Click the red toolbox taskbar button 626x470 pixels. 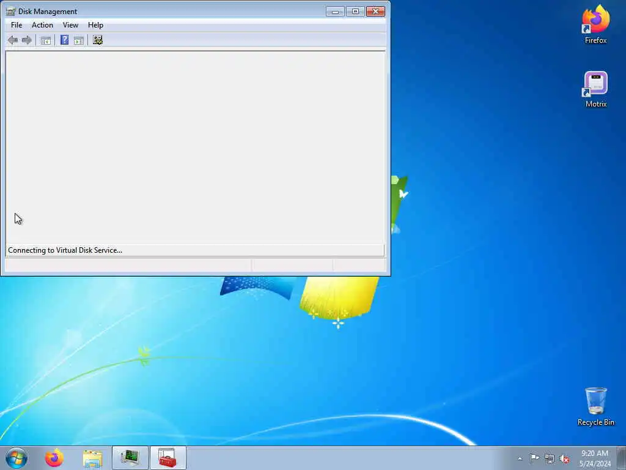click(x=168, y=458)
